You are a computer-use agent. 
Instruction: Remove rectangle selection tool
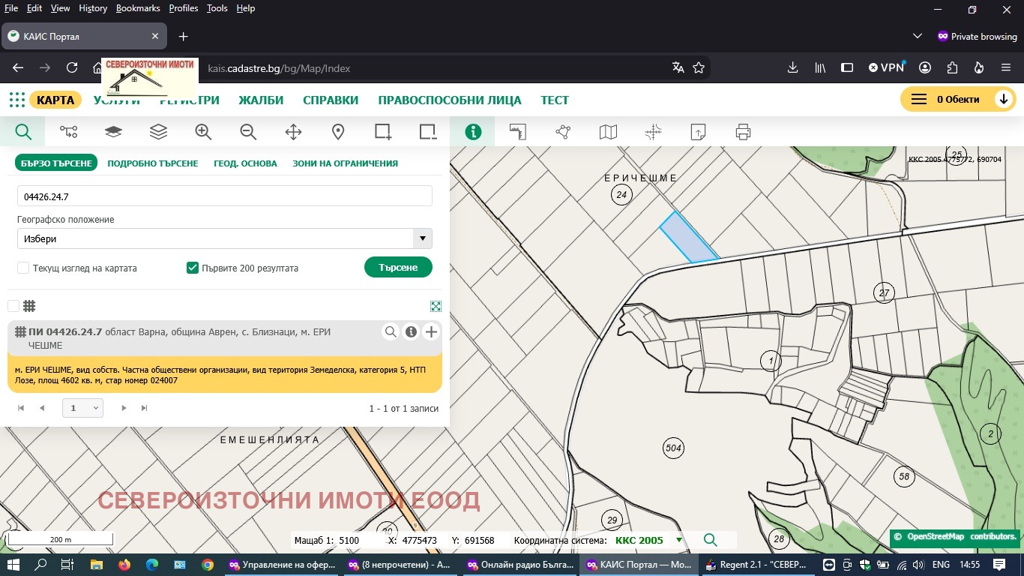click(x=428, y=132)
